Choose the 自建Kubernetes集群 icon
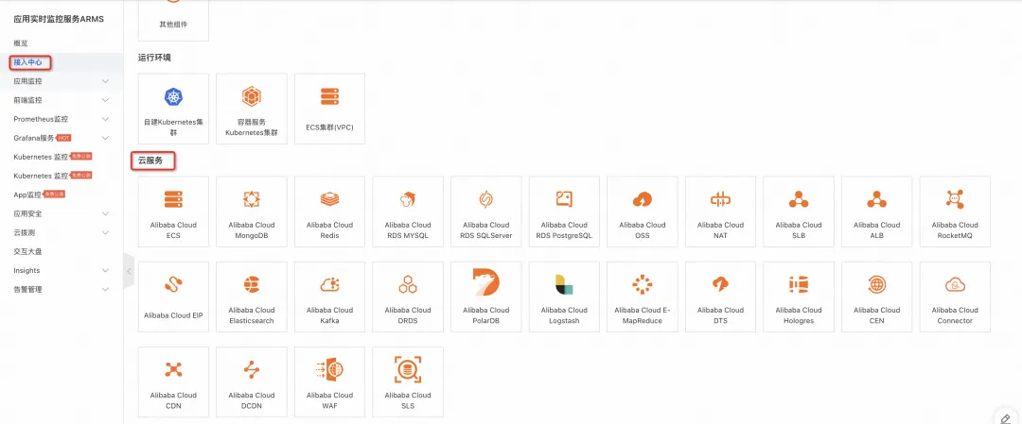Image resolution: width=1022 pixels, height=424 pixels. (x=173, y=97)
